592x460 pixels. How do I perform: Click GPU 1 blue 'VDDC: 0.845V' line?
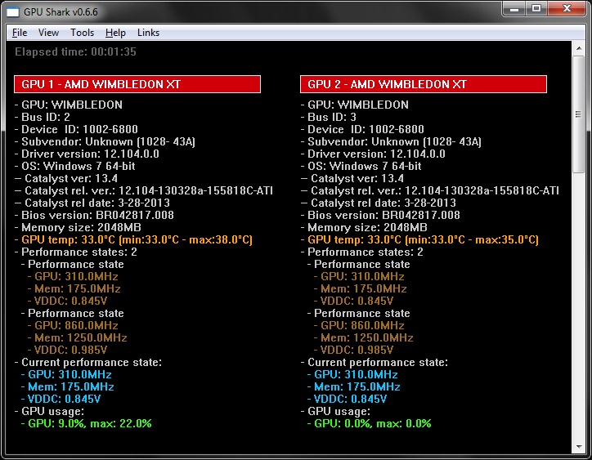[x=61, y=400]
